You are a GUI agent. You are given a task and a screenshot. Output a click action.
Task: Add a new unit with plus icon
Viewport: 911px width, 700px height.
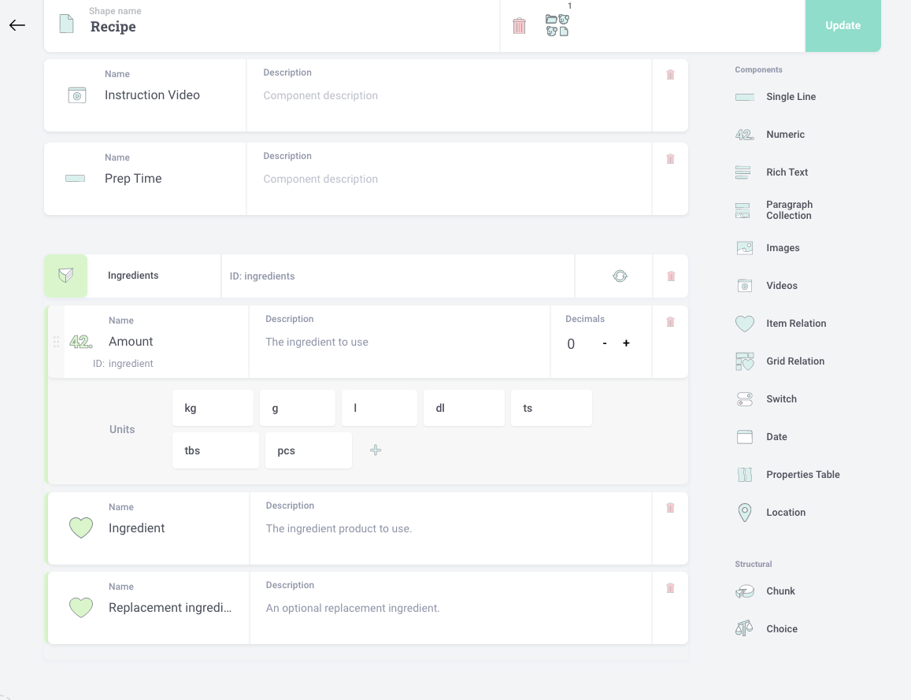pos(376,450)
